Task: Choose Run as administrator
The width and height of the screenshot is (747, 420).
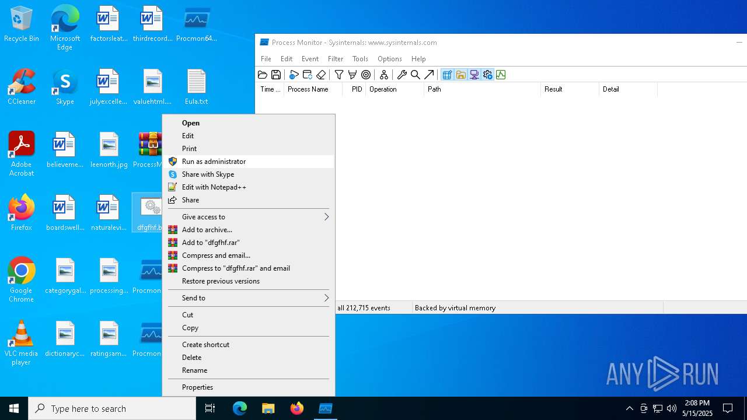Action: coord(249,162)
